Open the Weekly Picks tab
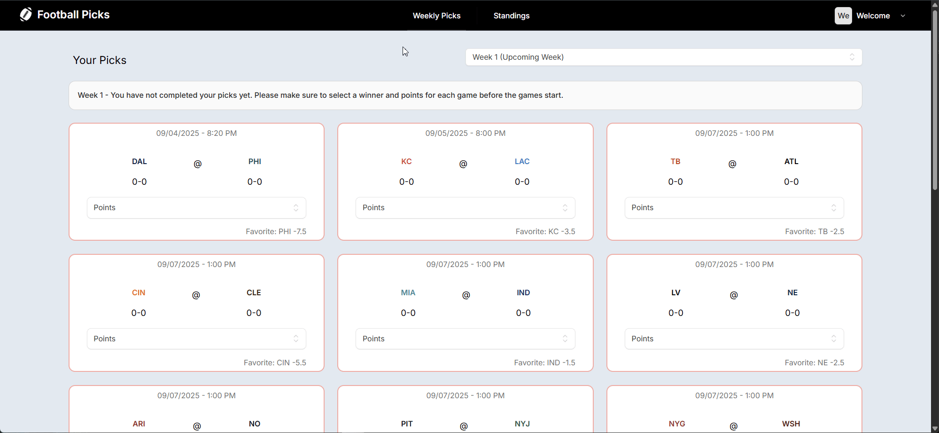 (436, 16)
